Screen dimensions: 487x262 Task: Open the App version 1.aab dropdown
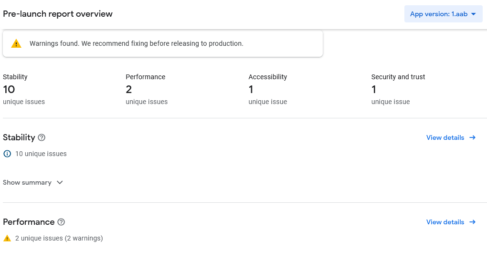click(443, 14)
